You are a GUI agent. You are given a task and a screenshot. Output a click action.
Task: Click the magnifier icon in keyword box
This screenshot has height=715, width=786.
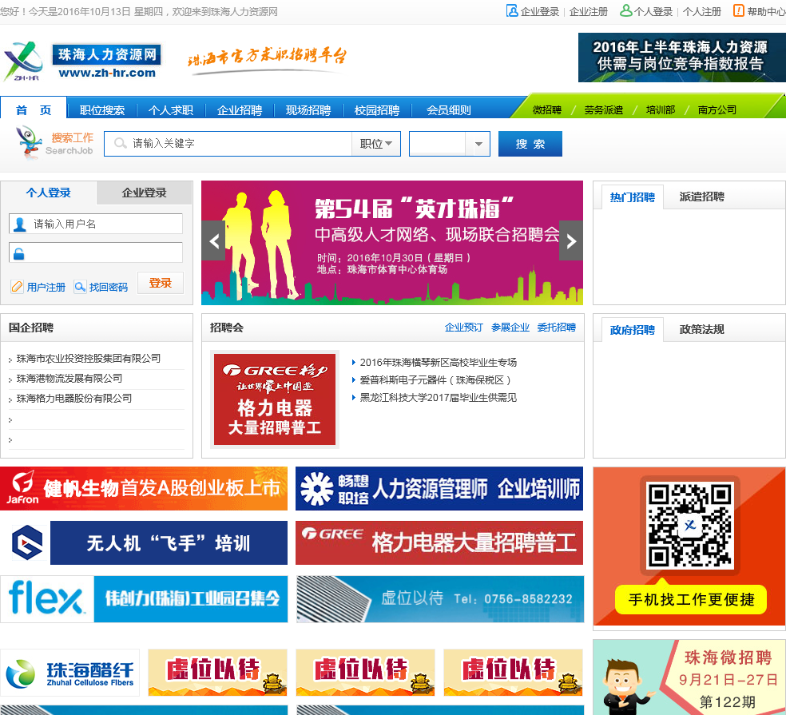pyautogui.click(x=121, y=144)
